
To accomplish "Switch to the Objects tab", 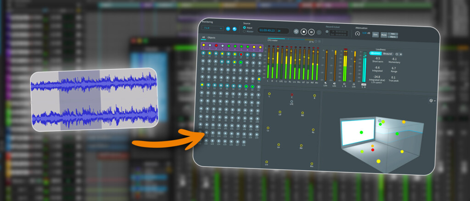I will [x=211, y=38].
